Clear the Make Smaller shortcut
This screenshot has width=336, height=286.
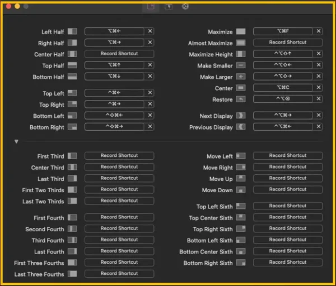tap(319, 65)
